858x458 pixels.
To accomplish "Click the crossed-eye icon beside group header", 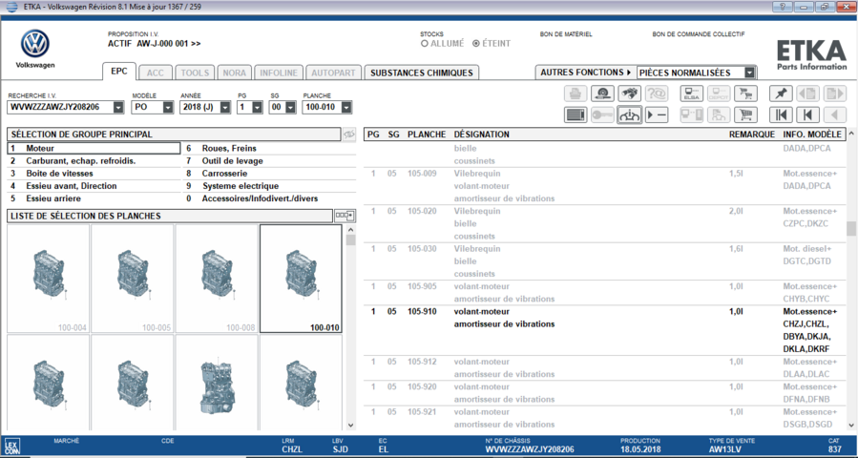I will [x=349, y=135].
